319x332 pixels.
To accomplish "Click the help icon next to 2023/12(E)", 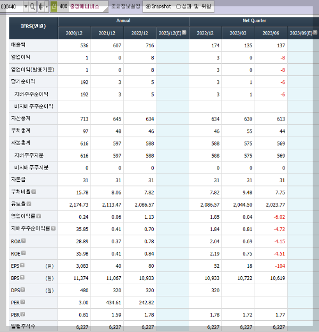I will coord(184,32).
